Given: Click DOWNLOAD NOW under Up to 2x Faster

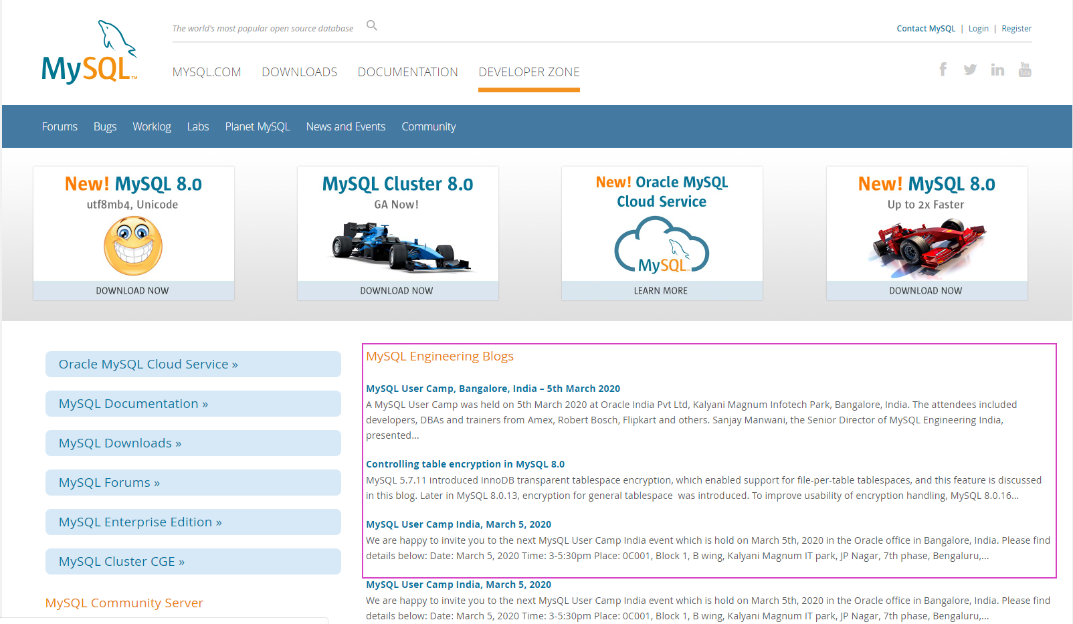Looking at the screenshot, I should click(x=926, y=291).
